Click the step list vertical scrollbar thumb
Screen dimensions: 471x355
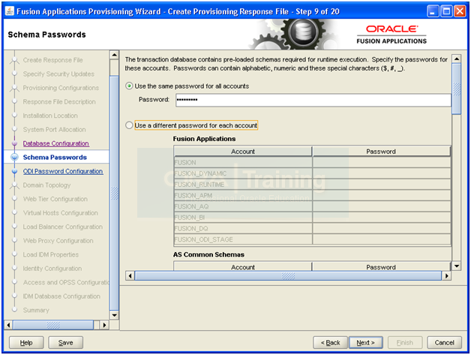click(x=115, y=193)
